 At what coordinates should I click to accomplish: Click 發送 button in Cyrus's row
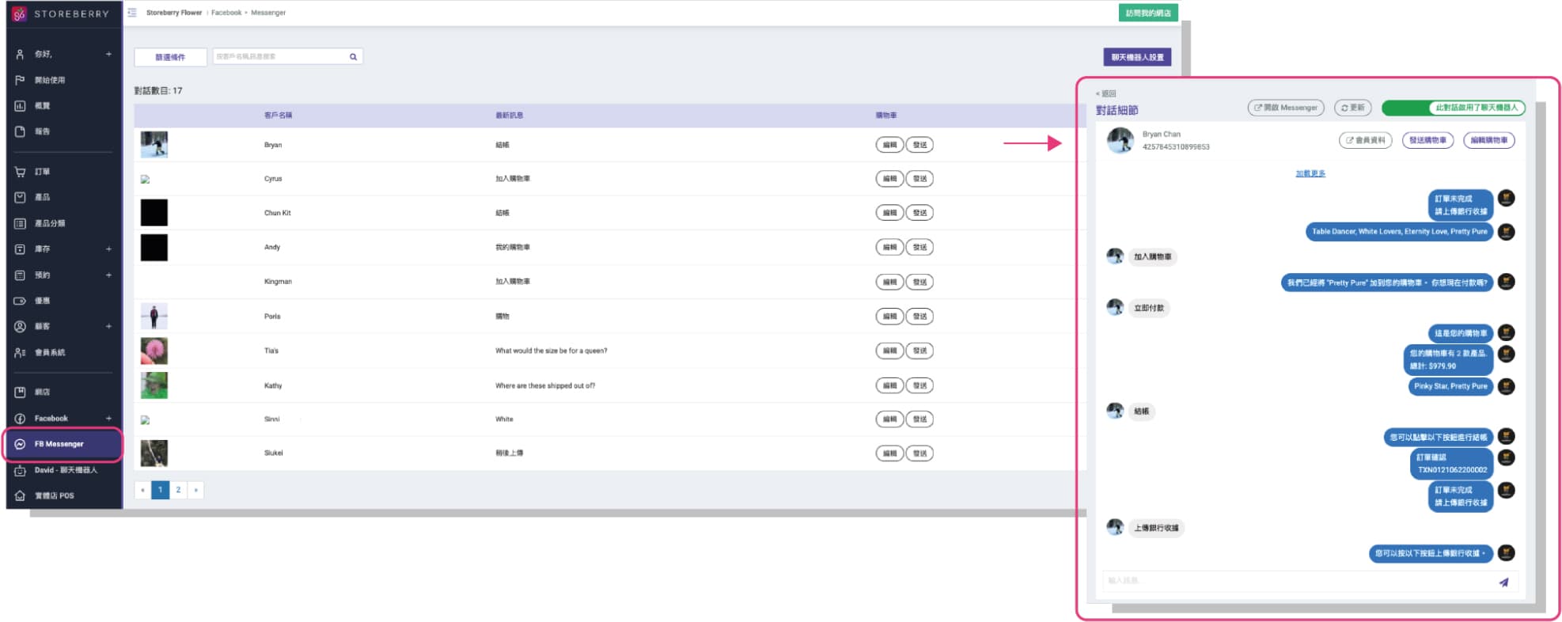(x=919, y=179)
